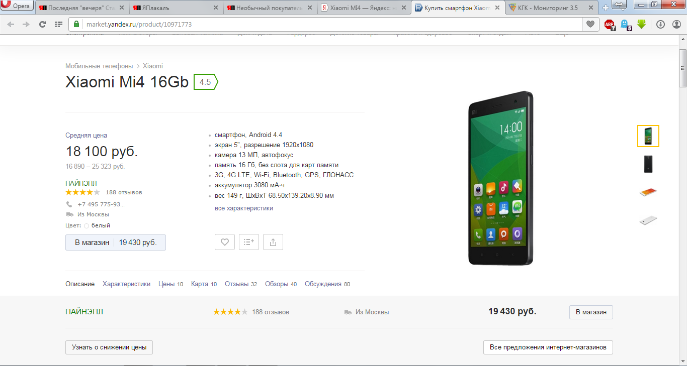Add a new browser tab
This screenshot has height=366, width=687.
point(606,8)
